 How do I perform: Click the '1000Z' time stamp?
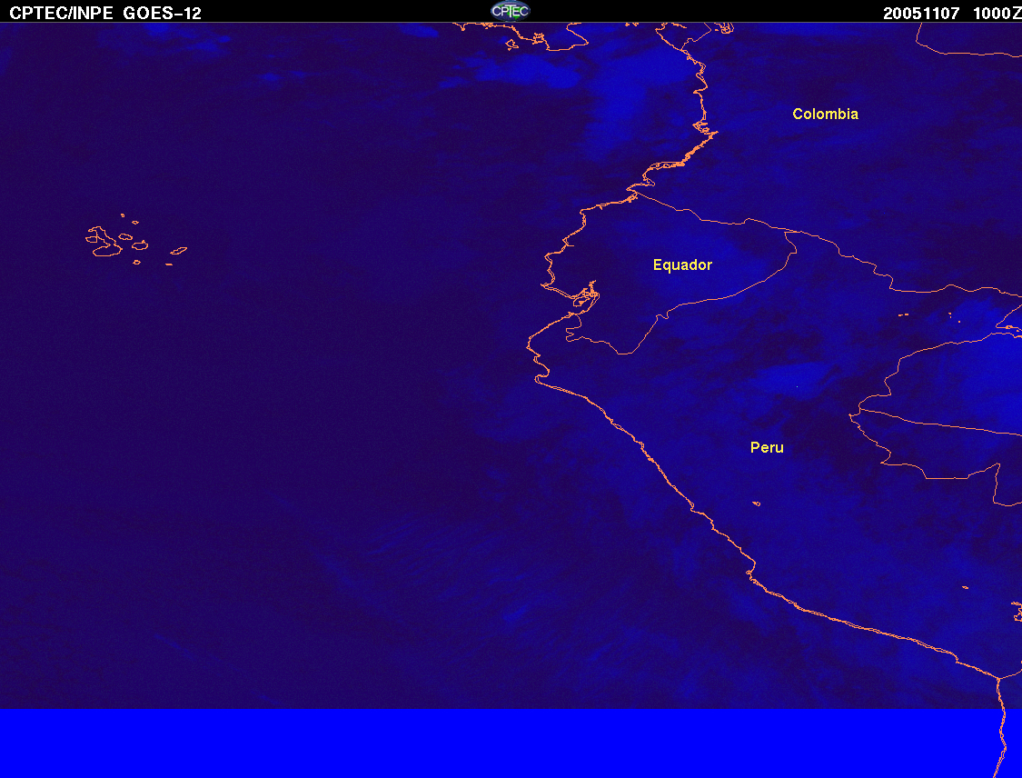pos(997,13)
